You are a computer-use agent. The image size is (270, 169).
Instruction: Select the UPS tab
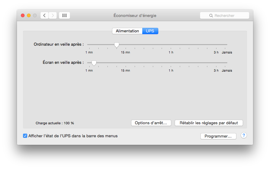(150, 31)
